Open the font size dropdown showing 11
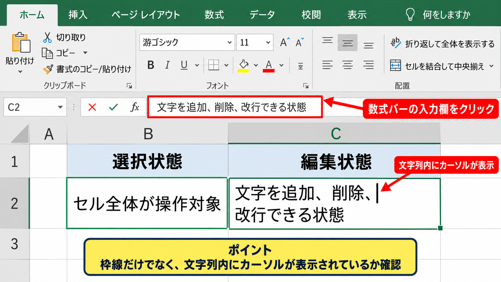This screenshot has width=501, height=282. point(268,42)
